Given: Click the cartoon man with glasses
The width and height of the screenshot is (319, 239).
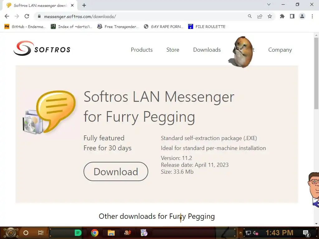Looking at the screenshot, I should pyautogui.click(x=313, y=190).
